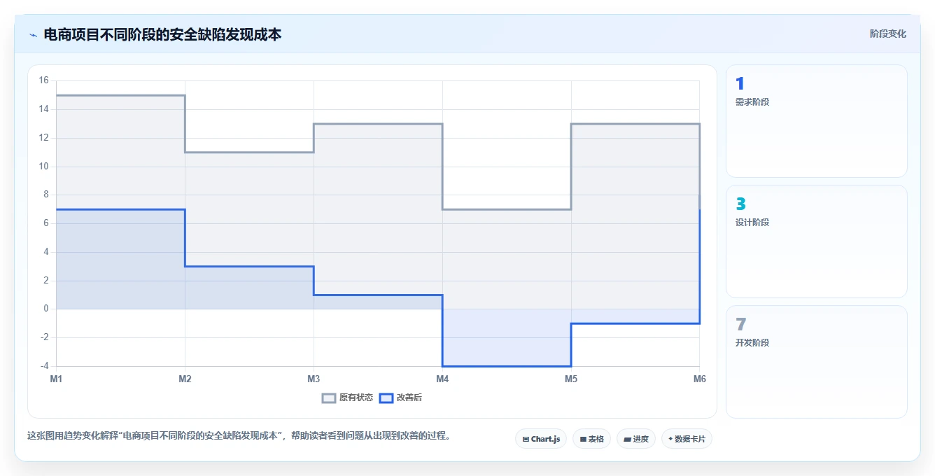
Task: Click the 表格 tag icon
Action: coord(583,440)
